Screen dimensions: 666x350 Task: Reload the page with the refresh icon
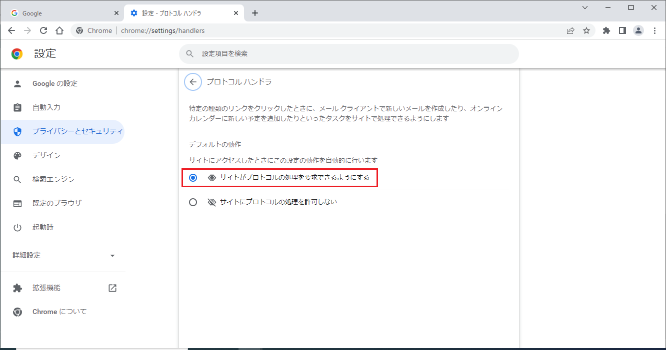[x=43, y=30]
